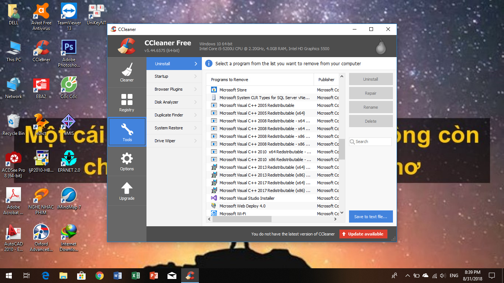Open the Windows notification center

click(x=491, y=275)
